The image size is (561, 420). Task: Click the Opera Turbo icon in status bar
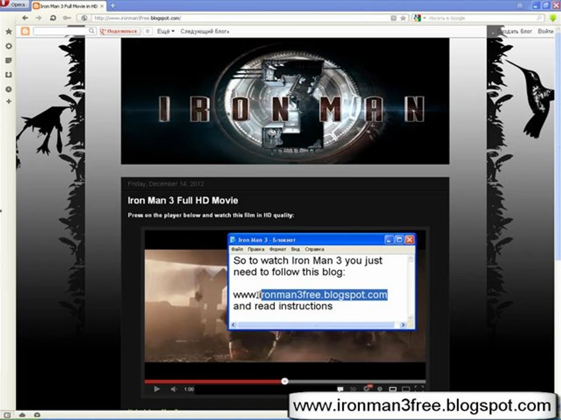click(37, 415)
